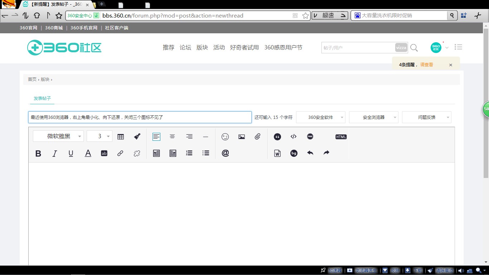Open the 问题反馈 topic type dropdown
This screenshot has height=275, width=489.
pos(427,117)
